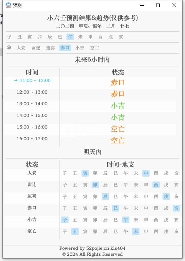Maximize the 预测 window
The image size is (185, 261).
[x=158, y=5]
